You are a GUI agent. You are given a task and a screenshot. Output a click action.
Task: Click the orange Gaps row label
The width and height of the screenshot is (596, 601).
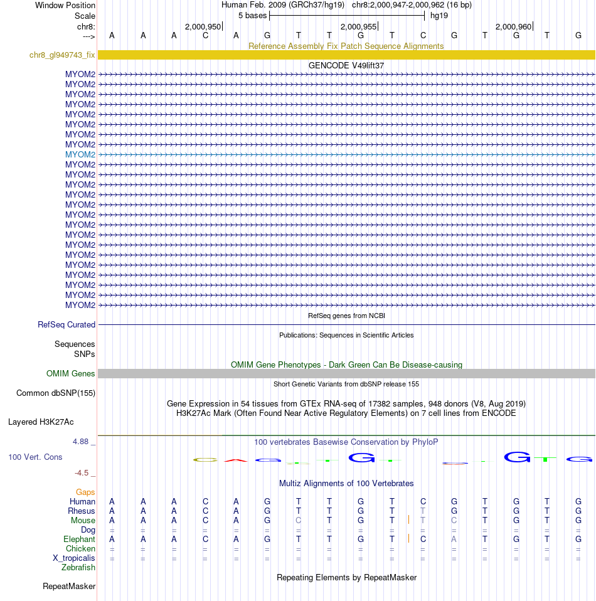[x=85, y=492]
